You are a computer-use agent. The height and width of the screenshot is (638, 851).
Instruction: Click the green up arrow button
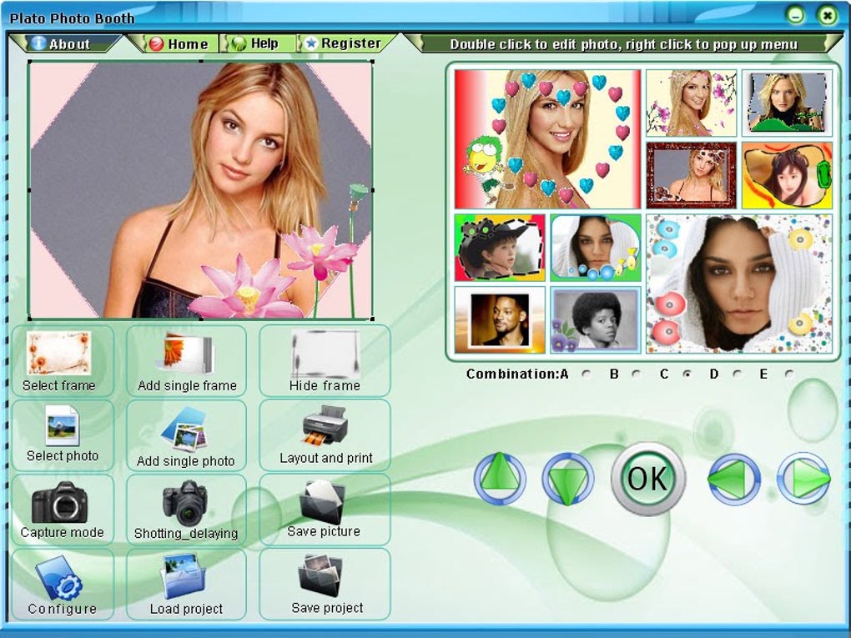(499, 479)
